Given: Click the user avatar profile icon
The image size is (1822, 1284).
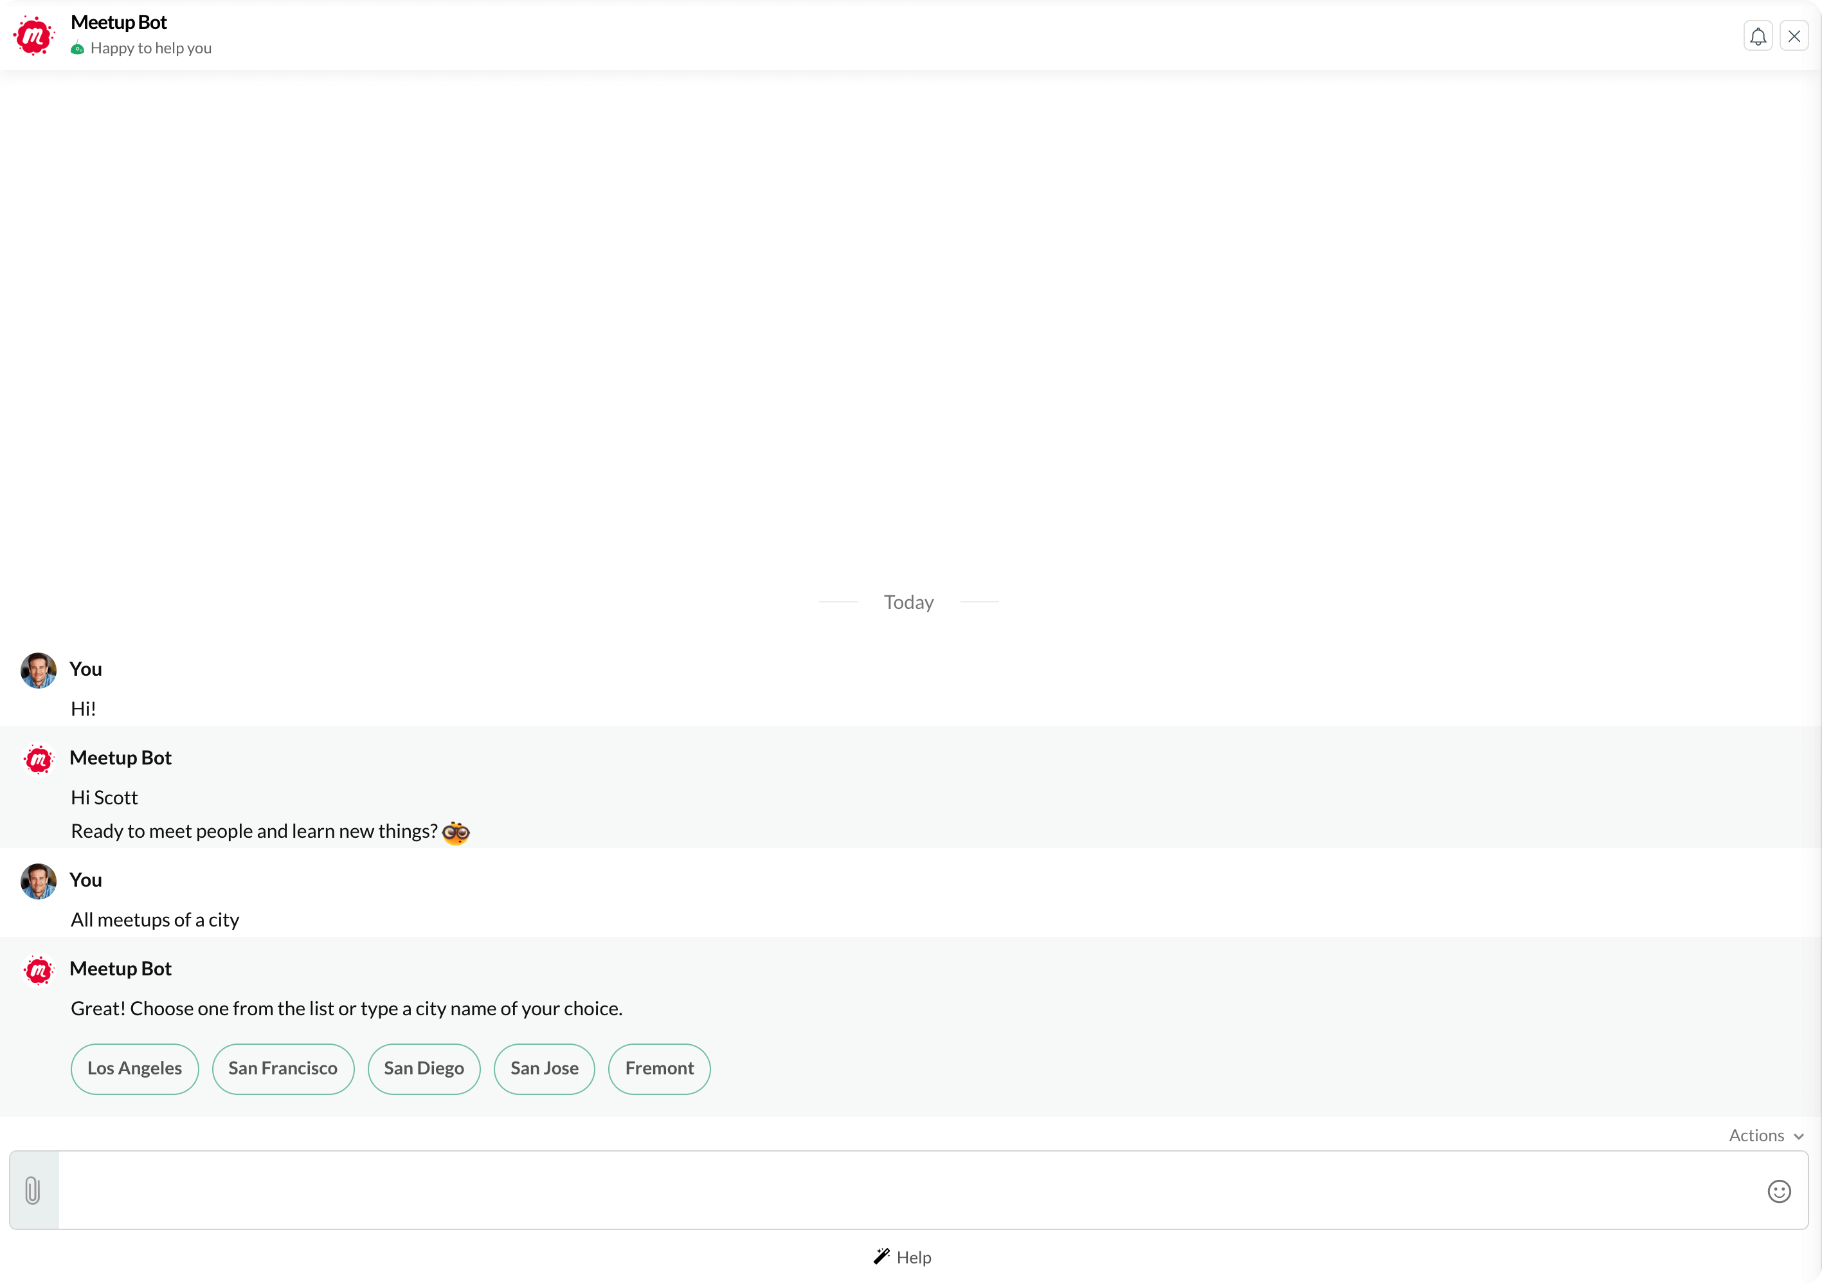Looking at the screenshot, I should click(x=37, y=669).
